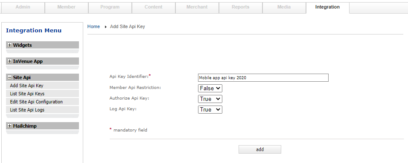Switch to the Content tab

(153, 7)
